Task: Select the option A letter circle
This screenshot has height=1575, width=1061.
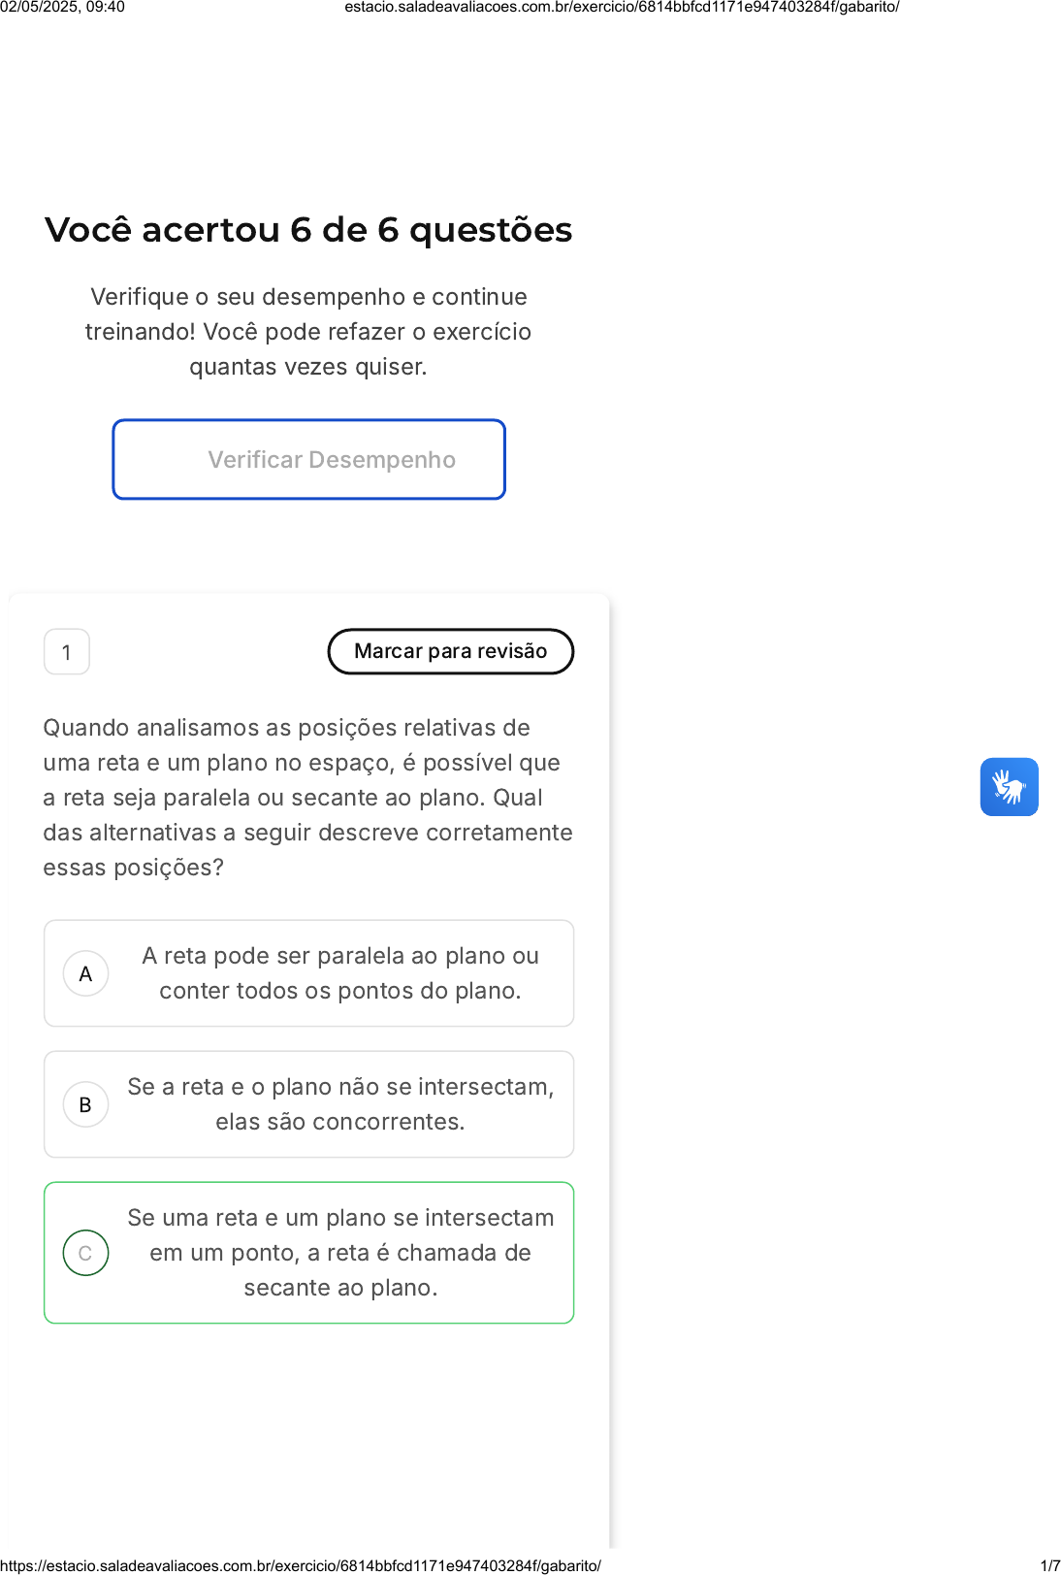Action: point(85,973)
